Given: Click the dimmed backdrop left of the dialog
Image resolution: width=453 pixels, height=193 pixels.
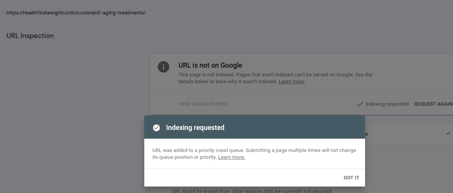Looking at the screenshot, I should tap(72, 130).
